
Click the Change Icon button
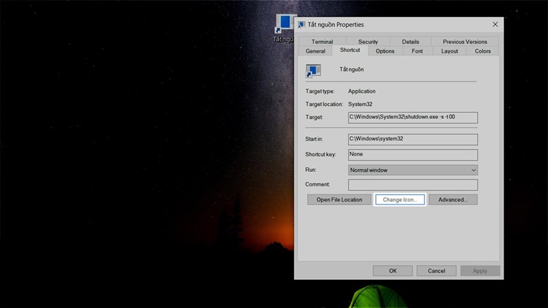pyautogui.click(x=400, y=200)
